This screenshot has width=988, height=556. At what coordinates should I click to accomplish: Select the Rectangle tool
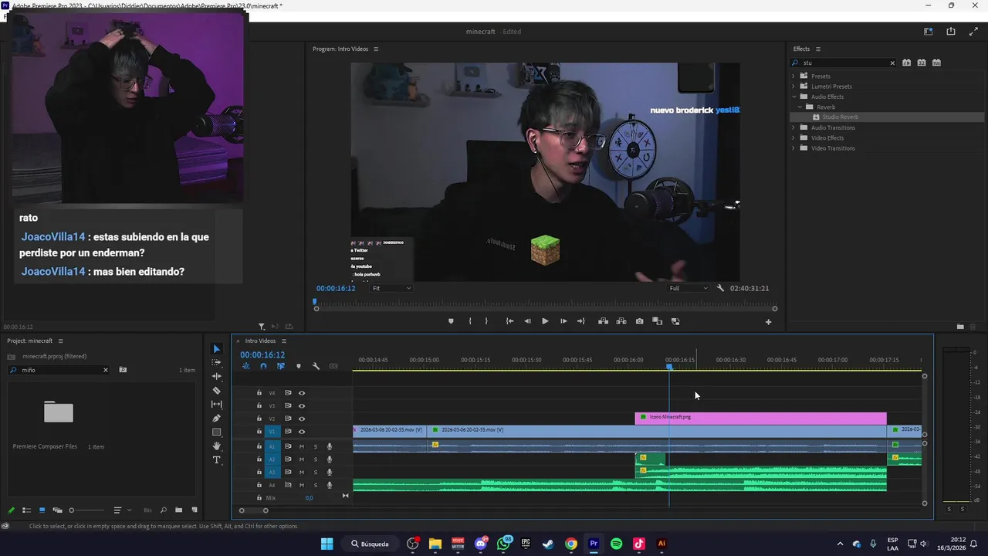pos(216,432)
